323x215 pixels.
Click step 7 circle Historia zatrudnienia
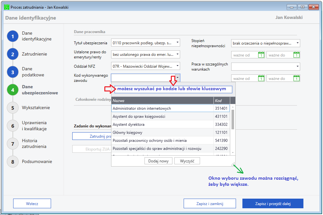[x=13, y=144]
